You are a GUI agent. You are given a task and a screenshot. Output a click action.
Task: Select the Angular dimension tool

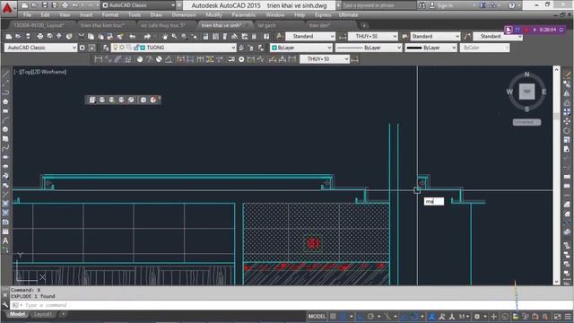point(169,59)
